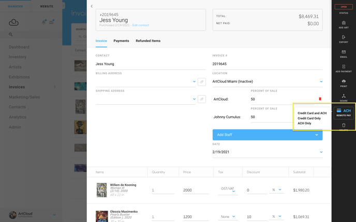Select ACH Only option
The height and width of the screenshot is (222, 356).
coord(304,123)
